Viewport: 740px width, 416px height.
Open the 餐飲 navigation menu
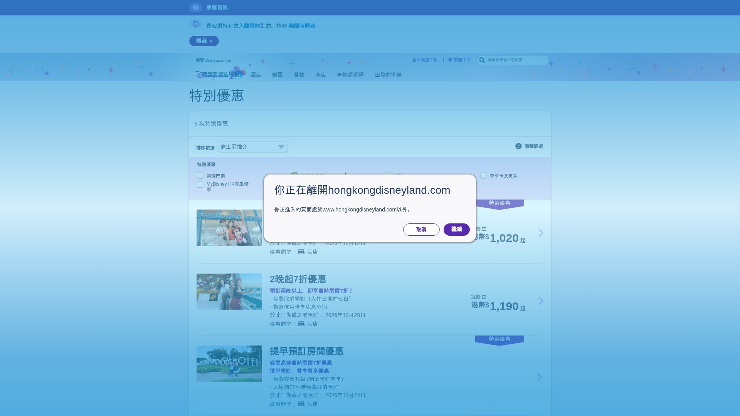click(299, 75)
